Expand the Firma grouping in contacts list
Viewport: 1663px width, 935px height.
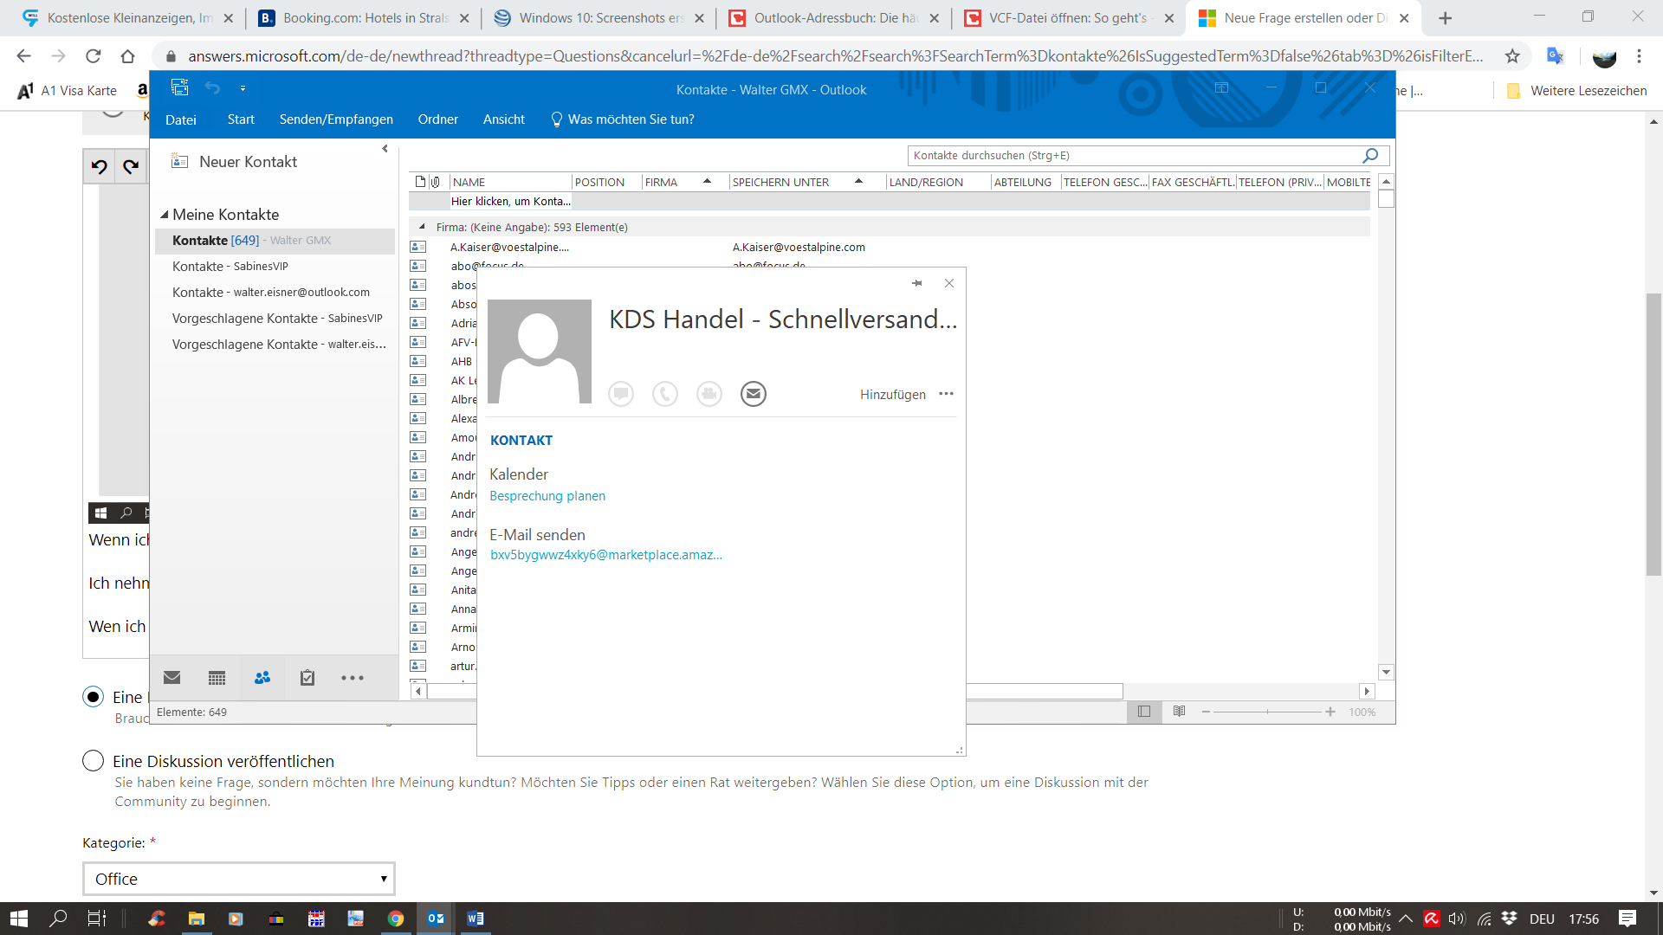pyautogui.click(x=423, y=227)
